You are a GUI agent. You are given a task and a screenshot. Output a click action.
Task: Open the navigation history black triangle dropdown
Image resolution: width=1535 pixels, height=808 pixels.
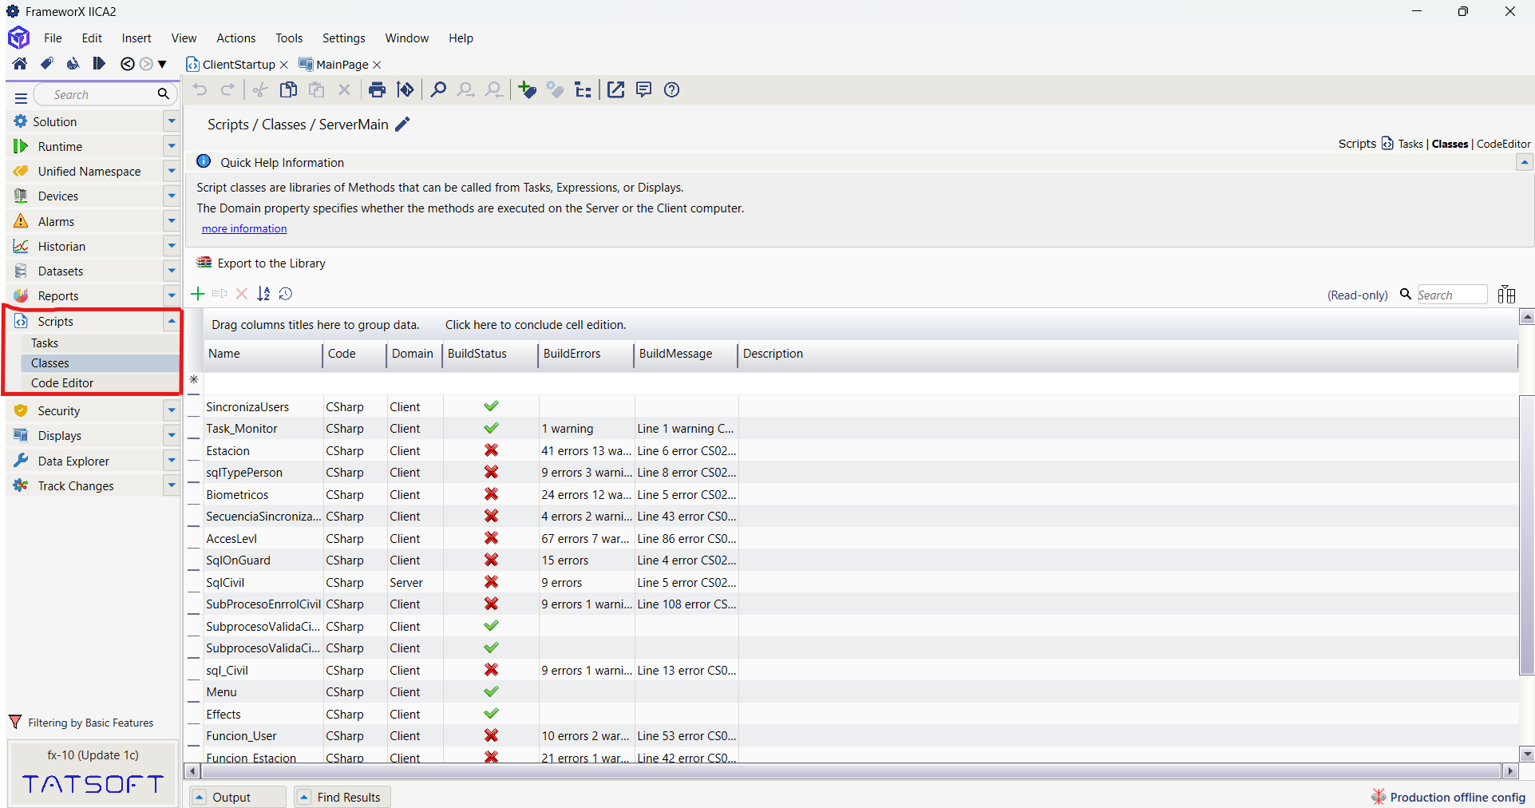162,65
